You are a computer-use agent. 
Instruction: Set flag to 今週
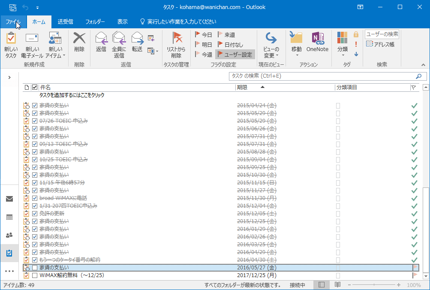tap(204, 54)
